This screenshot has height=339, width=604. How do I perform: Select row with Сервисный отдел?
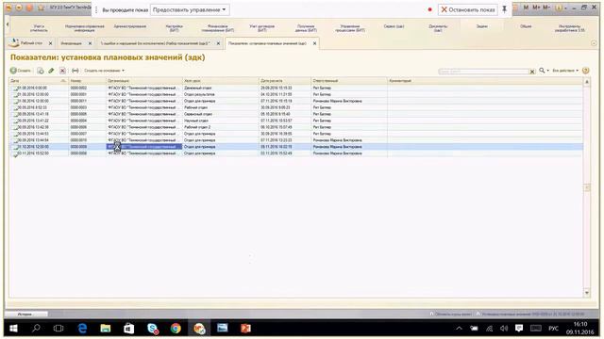pos(295,114)
